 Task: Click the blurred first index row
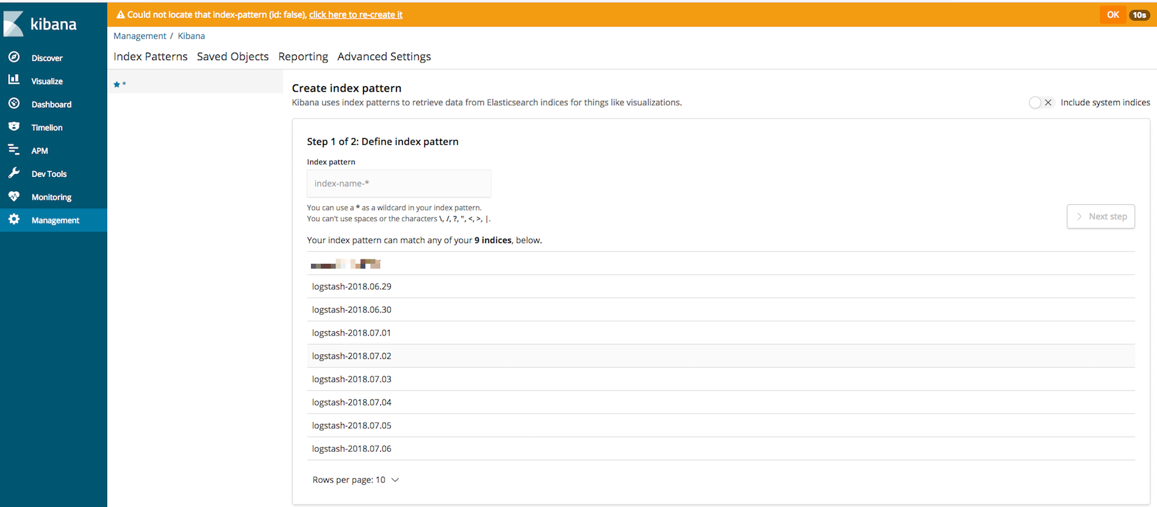coord(721,264)
